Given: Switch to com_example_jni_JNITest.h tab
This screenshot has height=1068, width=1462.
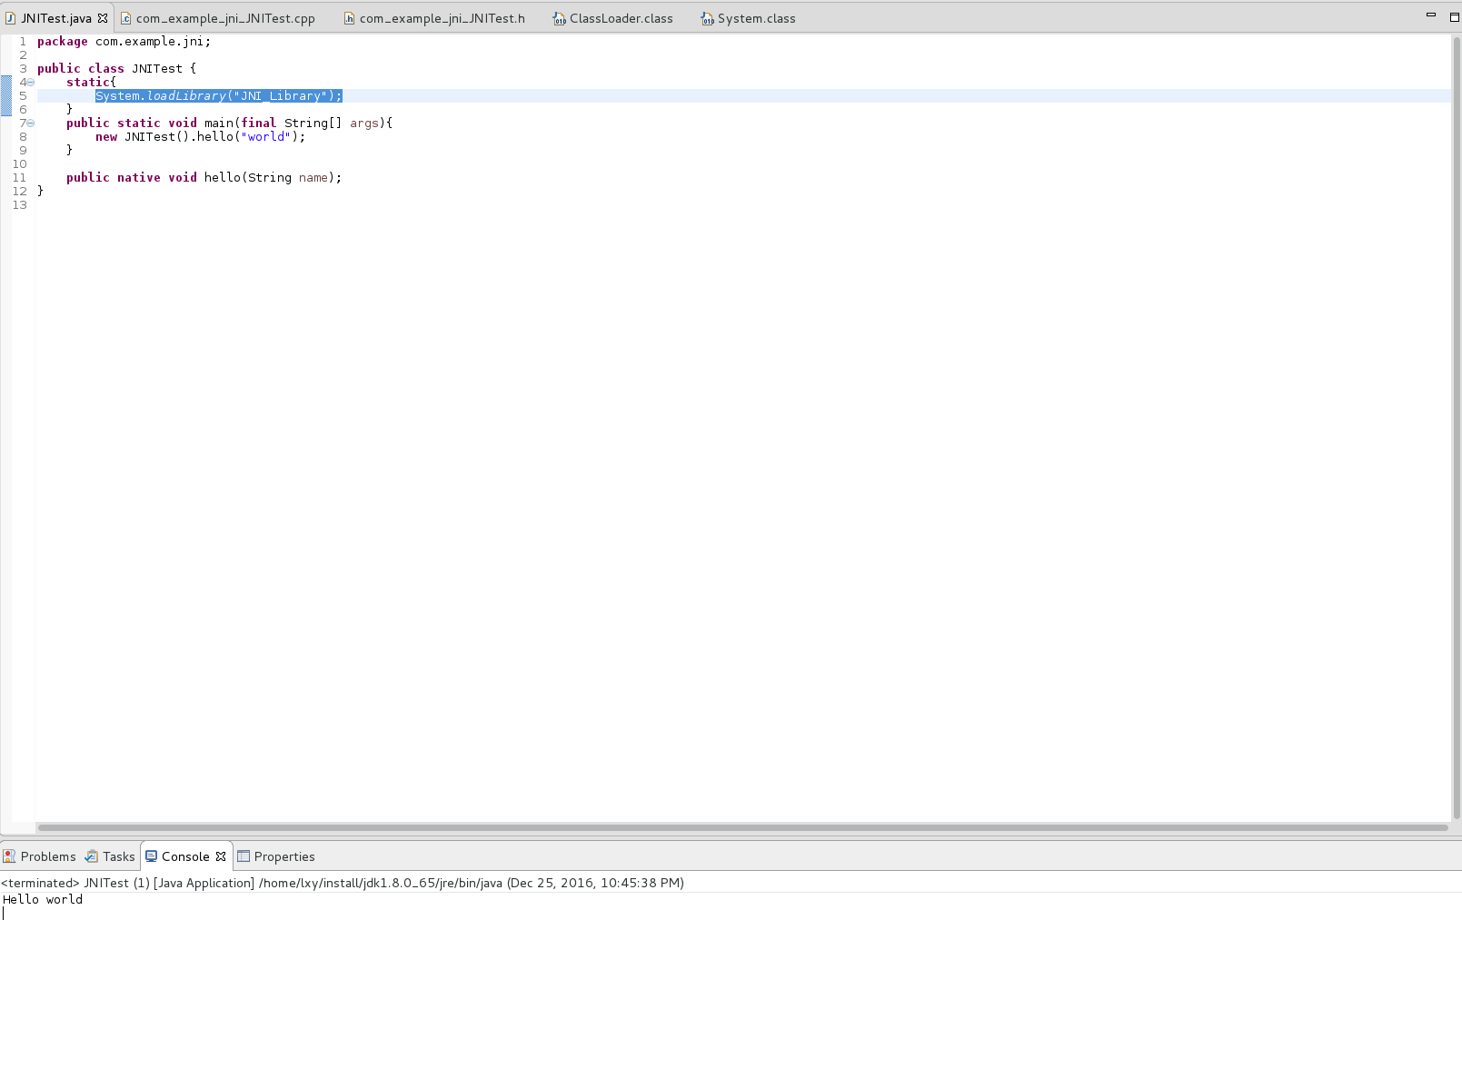Looking at the screenshot, I should click(442, 18).
